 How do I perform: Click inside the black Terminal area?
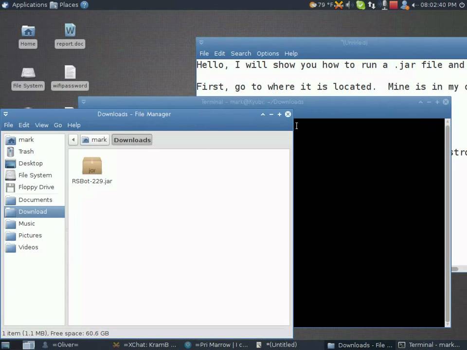click(369, 223)
